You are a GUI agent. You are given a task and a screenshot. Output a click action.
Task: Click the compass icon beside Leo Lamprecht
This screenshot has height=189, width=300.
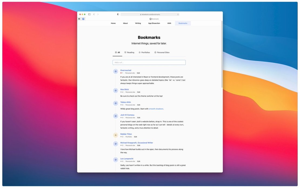click(116, 160)
